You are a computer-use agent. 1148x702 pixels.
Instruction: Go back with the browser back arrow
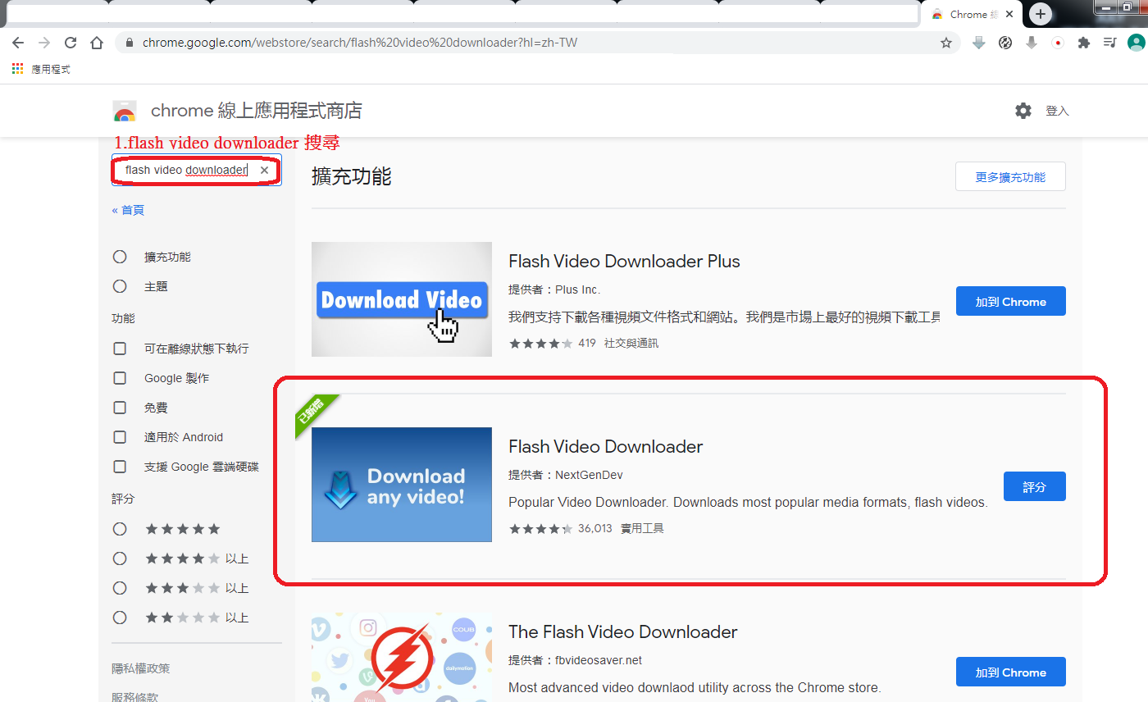18,43
